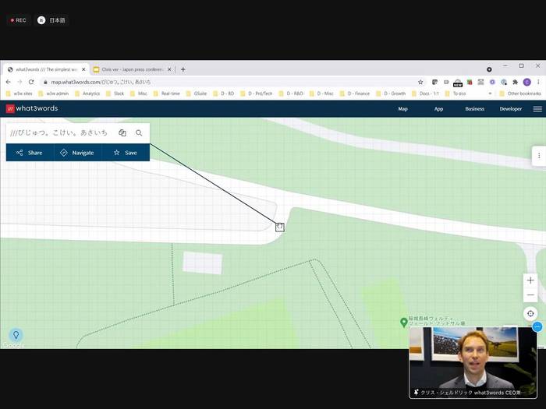This screenshot has height=409, width=546.
Task: Click the pin icon on speaker name label
Action: (x=416, y=393)
